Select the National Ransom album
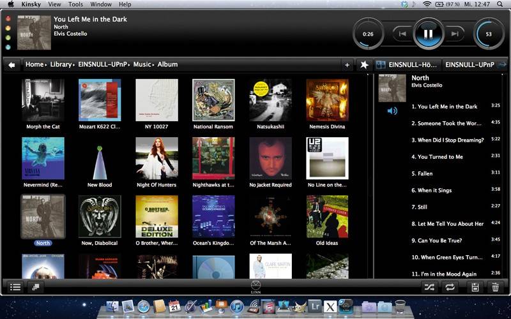Screen dimensions: 511x319 point(213,100)
